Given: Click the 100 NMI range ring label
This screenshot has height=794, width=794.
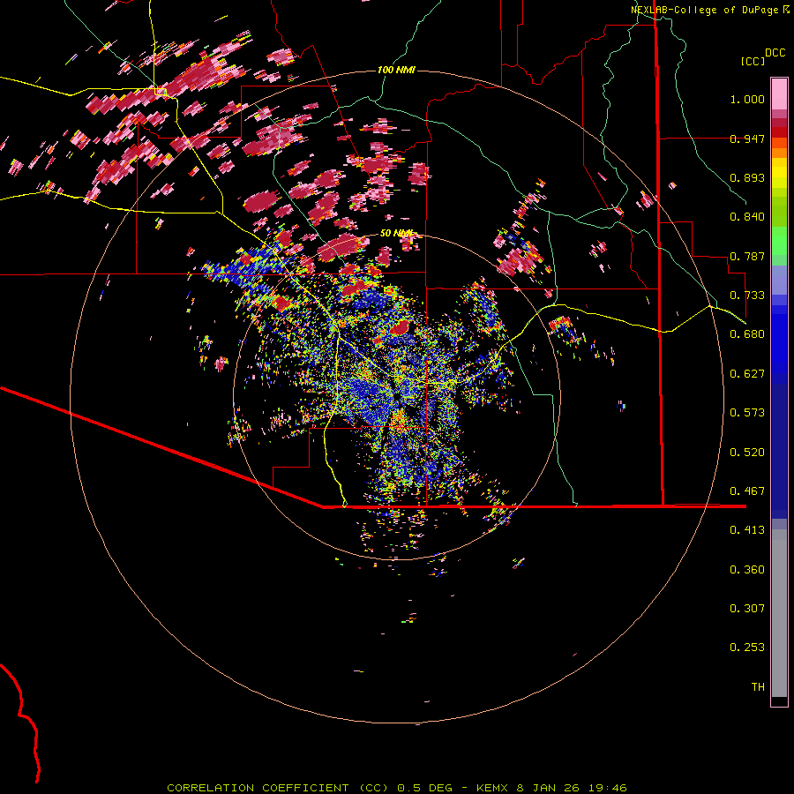Looking at the screenshot, I should pos(396,70).
